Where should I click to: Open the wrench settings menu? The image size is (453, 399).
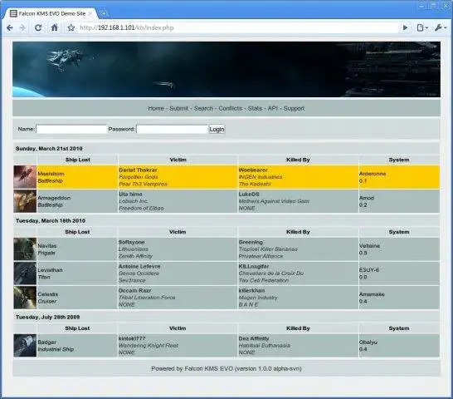441,27
